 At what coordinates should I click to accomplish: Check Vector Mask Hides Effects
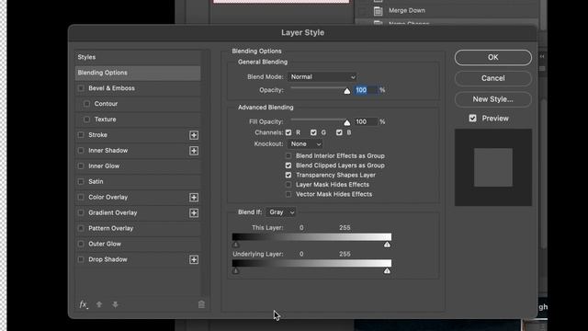[x=288, y=194]
